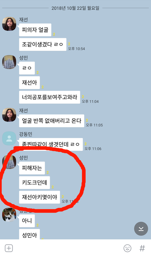The image size is (151, 257).
Task: Tap the '피해자는' message bubble
Action: [x=32, y=168]
